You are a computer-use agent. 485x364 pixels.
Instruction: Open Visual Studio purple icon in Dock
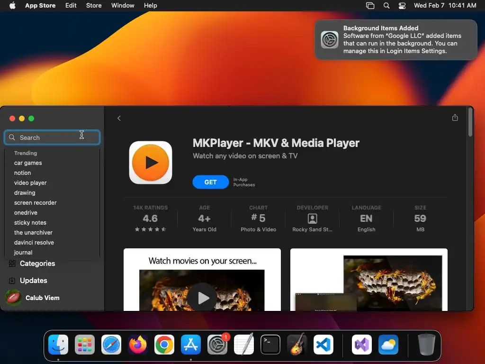tap(362, 345)
